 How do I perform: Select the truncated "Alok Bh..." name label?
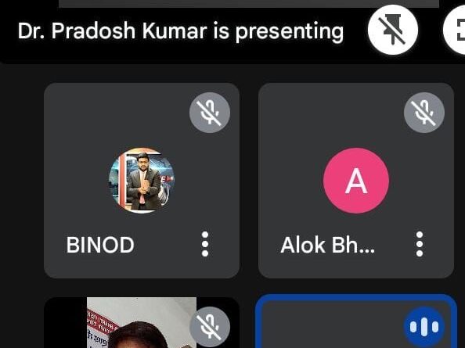[x=327, y=245]
